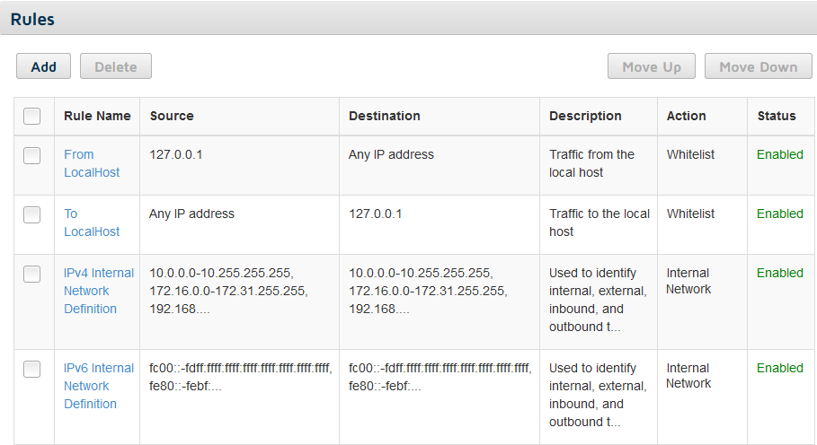Click the Move Down button

758,66
